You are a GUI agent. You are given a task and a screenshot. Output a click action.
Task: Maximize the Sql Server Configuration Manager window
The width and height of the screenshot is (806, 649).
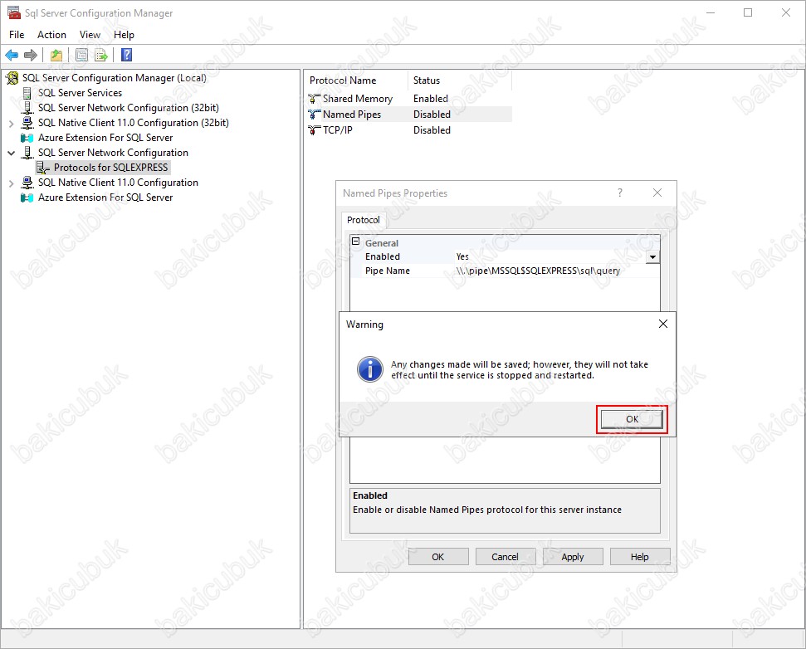[x=748, y=12]
